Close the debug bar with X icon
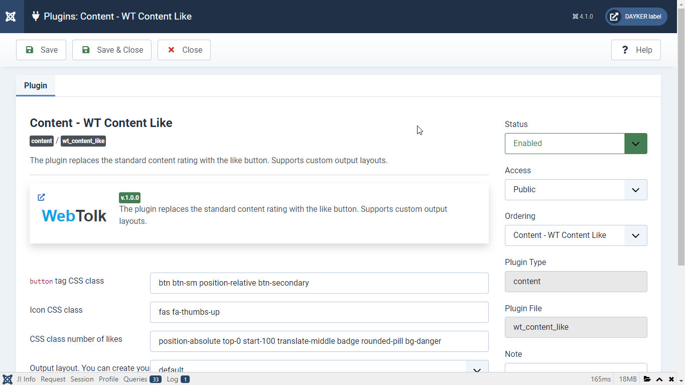This screenshot has height=385, width=685. point(671,379)
